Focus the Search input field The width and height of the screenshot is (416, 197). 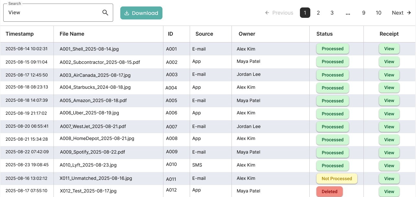[53, 13]
